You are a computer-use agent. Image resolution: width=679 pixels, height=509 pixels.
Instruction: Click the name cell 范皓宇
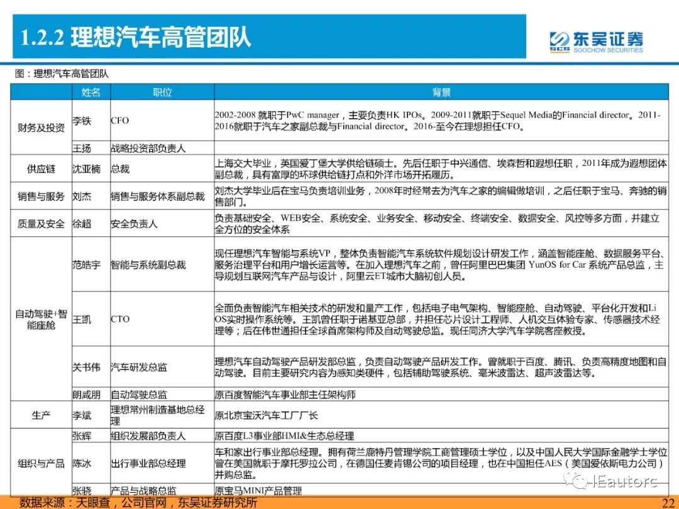[x=91, y=265]
